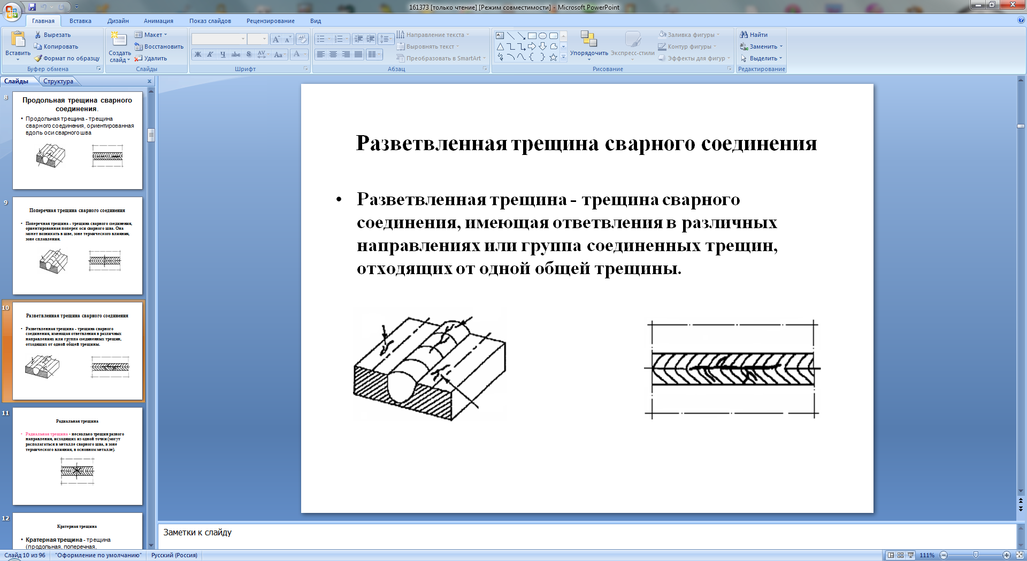This screenshot has height=561, width=1027.
Task: Select slide 11 thumbnail Радиальная трещина
Action: coord(78,456)
